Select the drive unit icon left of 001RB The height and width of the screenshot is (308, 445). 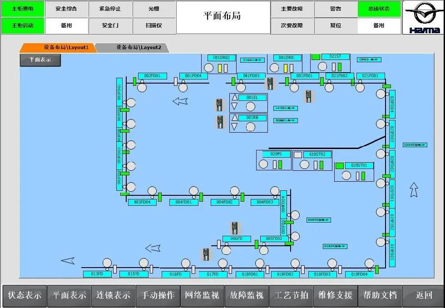(x=220, y=122)
